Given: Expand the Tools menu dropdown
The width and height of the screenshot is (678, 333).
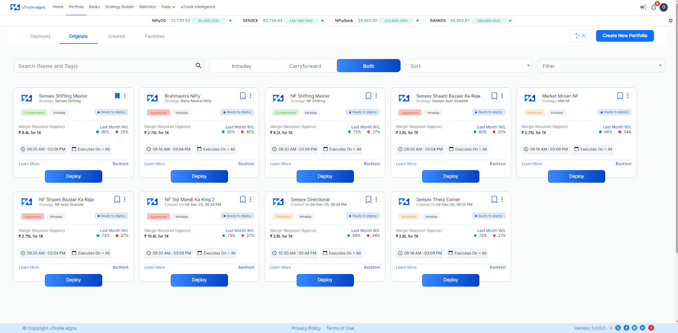Looking at the screenshot, I should [168, 7].
